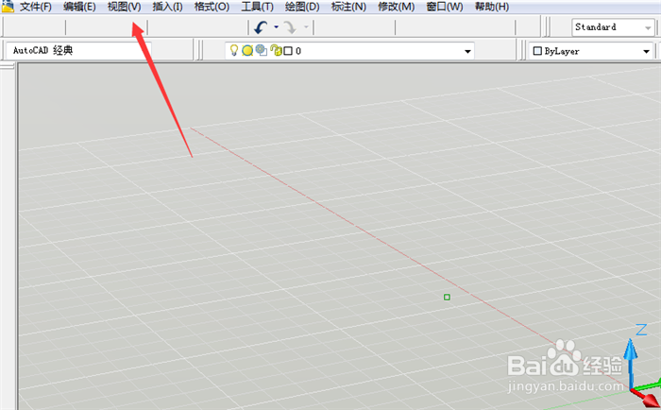The width and height of the screenshot is (661, 410).
Task: Toggle layer 0 padlock icon
Action: 276,51
